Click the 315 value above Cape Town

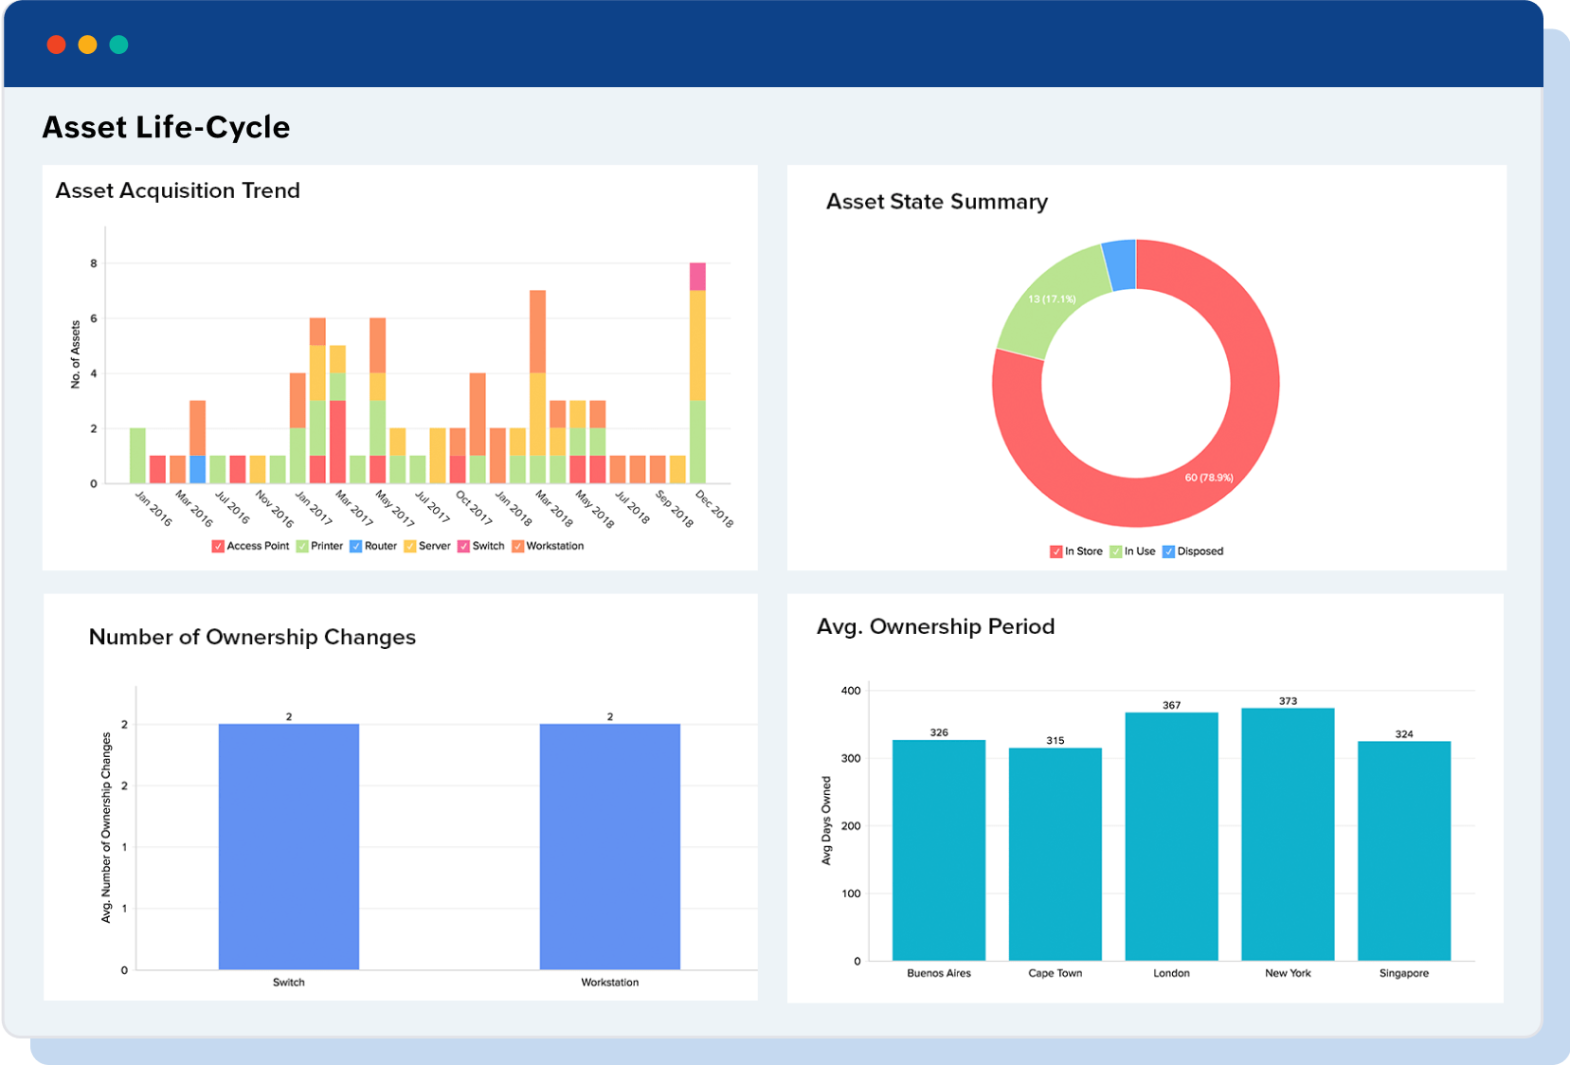click(1056, 740)
